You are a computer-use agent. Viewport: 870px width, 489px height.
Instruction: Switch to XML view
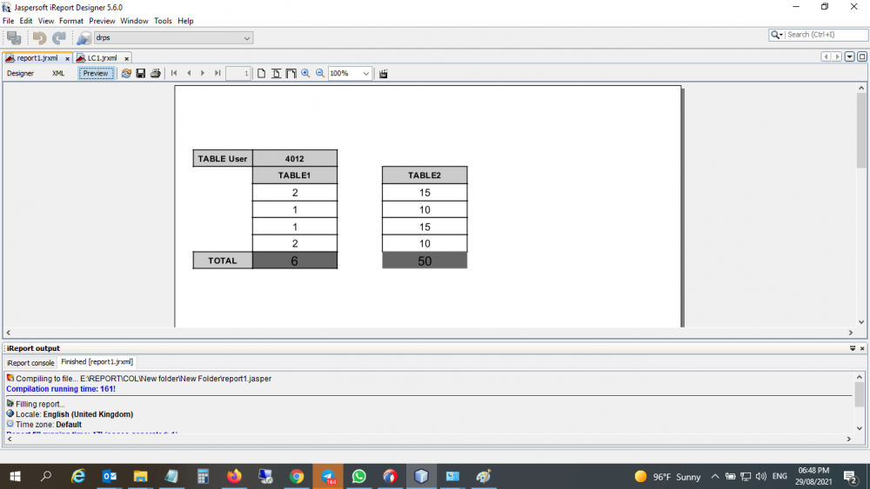tap(58, 74)
